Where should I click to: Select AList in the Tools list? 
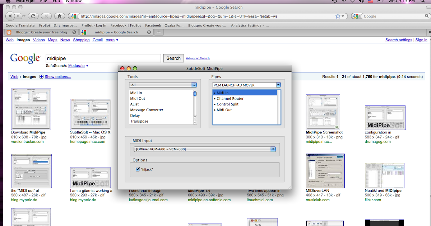click(161, 104)
